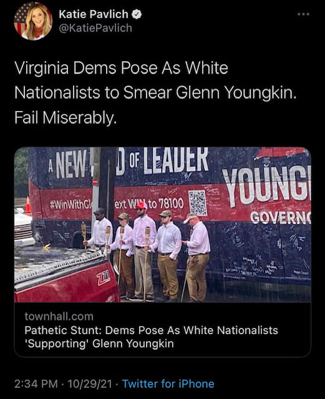This screenshot has width=325, height=399.
Task: Click the GOVERNOR text on the bus
Action: coord(280,218)
